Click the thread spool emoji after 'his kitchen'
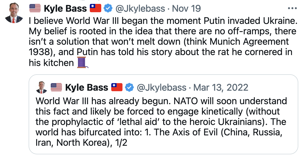This screenshot has height=159, width=304. pyautogui.click(x=83, y=63)
